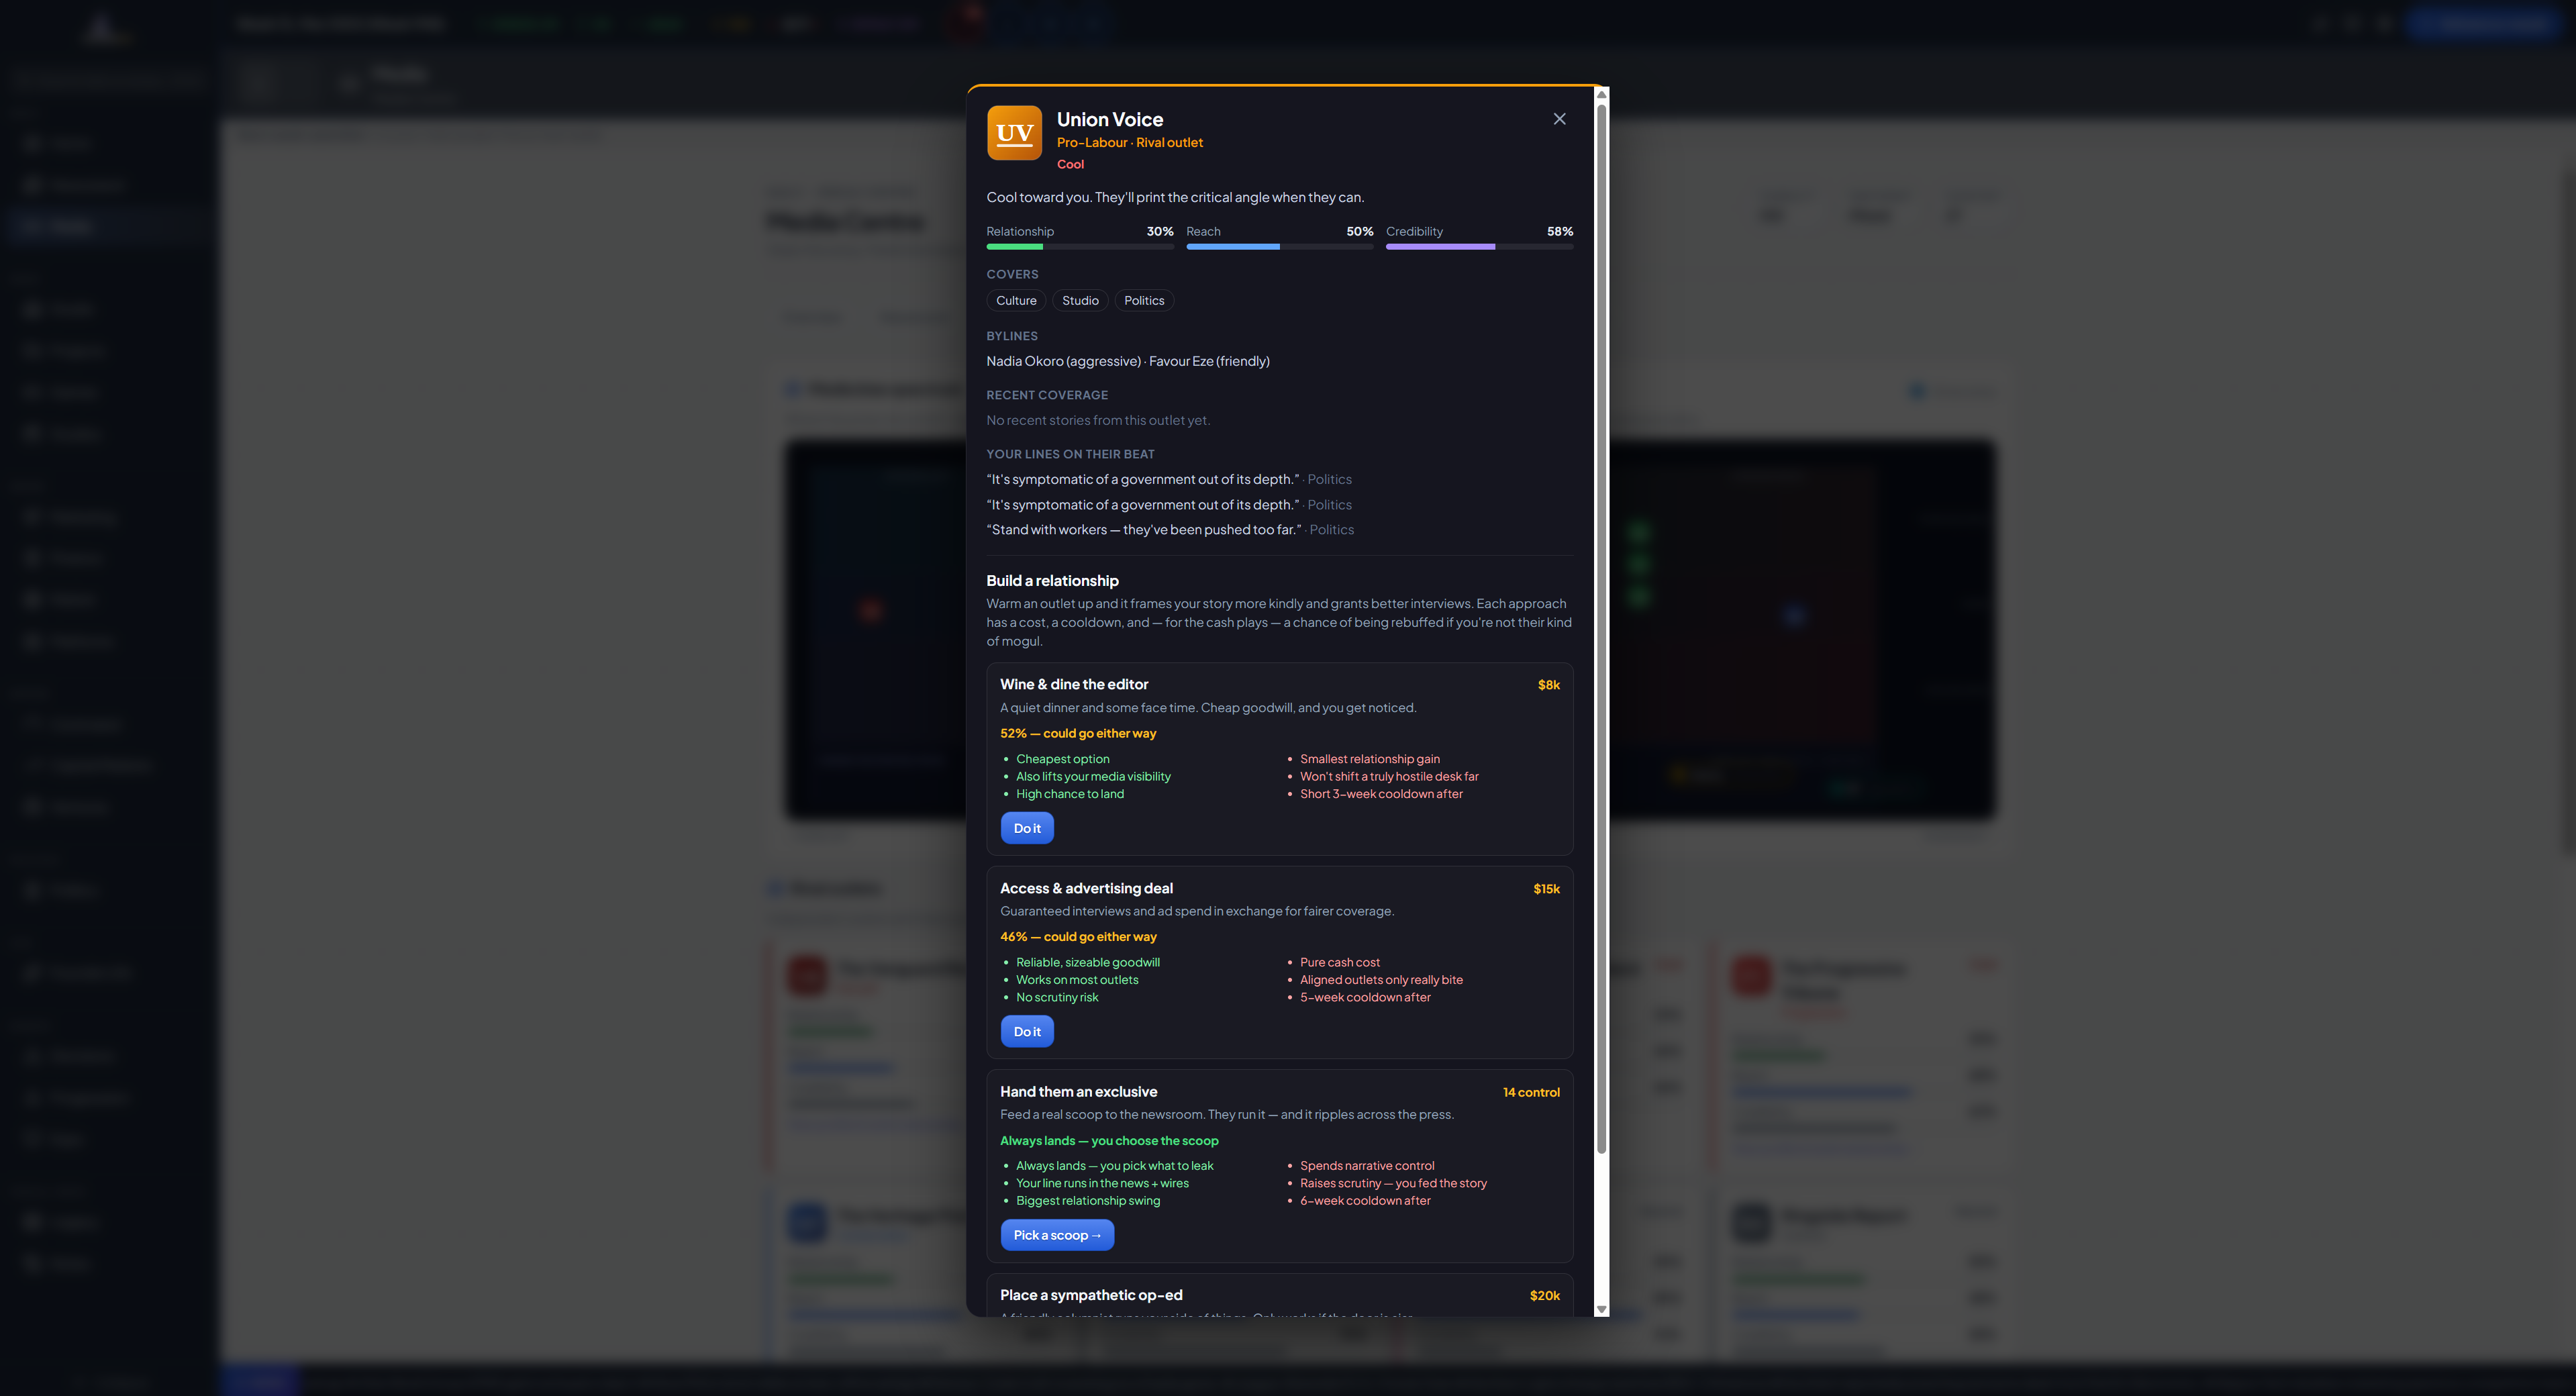The height and width of the screenshot is (1396, 2576).
Task: Click the Raises scrutiny drawback line
Action: pyautogui.click(x=1393, y=1183)
